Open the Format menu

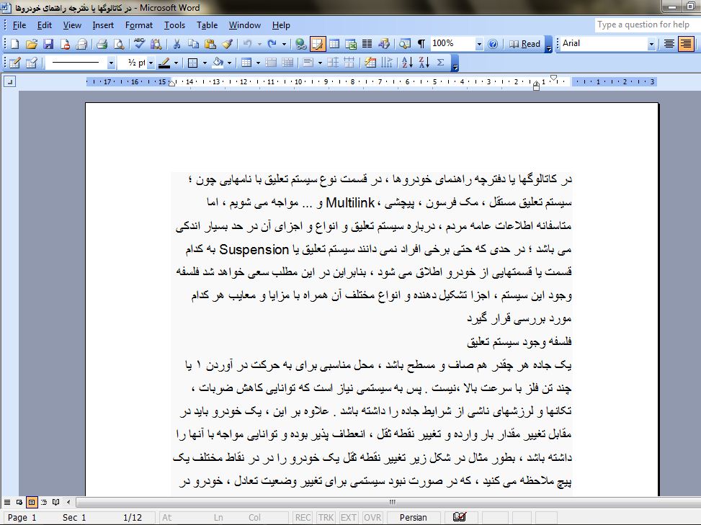coord(138,25)
